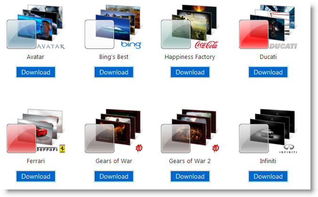Download the Gears of War 2 theme
This screenshot has width=318, height=197.
pyautogui.click(x=190, y=176)
